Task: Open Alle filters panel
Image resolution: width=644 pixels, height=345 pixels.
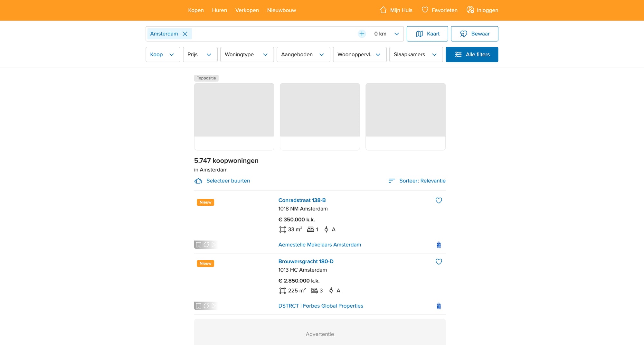Action: (472, 54)
